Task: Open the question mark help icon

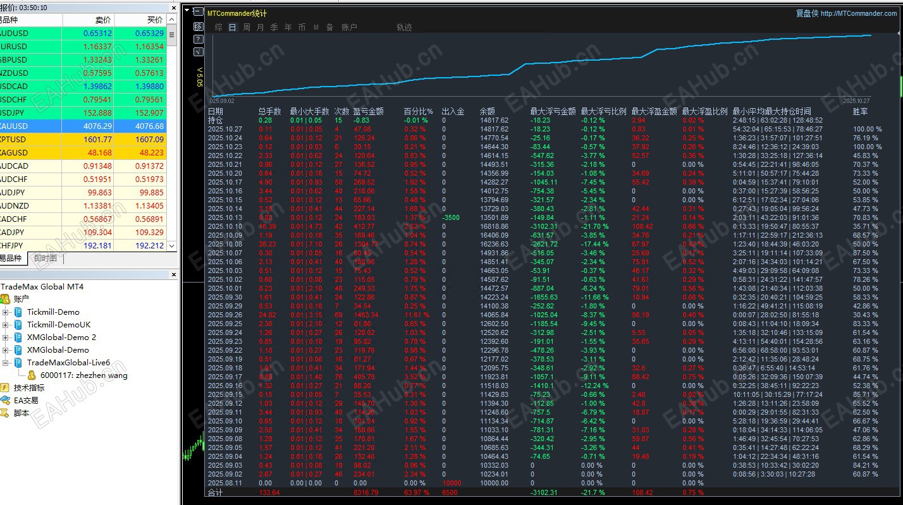Action: tap(199, 39)
